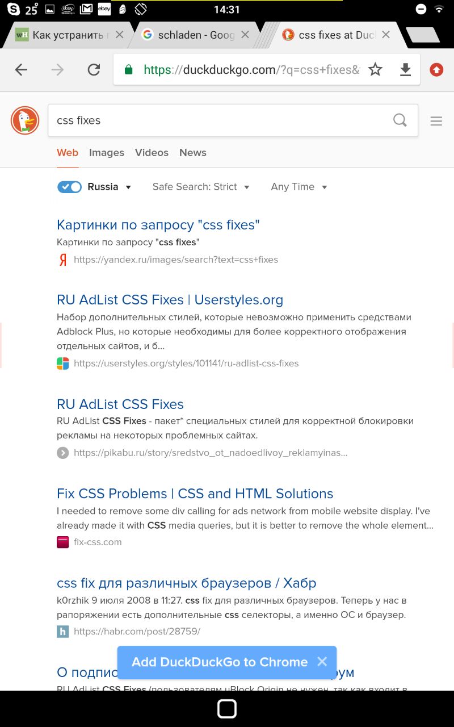Tap the magnifier search icon
The image size is (454, 727).
(400, 120)
